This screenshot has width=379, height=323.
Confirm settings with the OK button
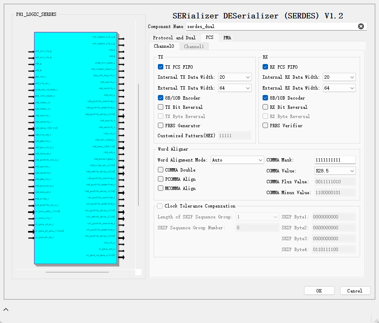point(319,291)
